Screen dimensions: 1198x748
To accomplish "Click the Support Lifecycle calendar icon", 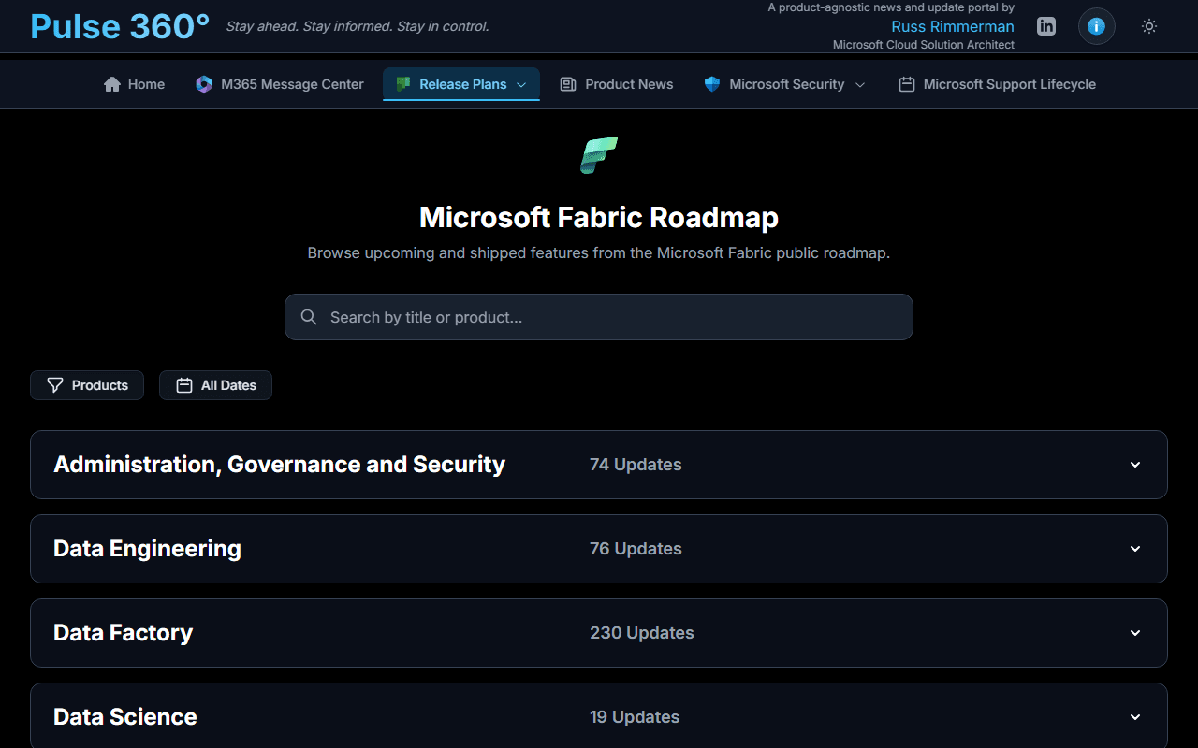I will pos(906,84).
